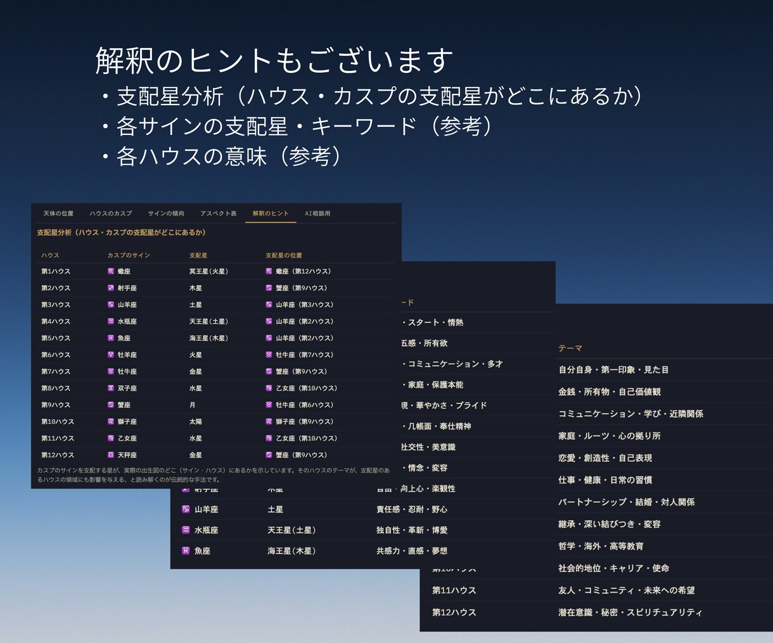The width and height of the screenshot is (773, 643).
Task: Click the Aries icon beside 牡羊座 in 第6ハウス row
Action: pos(111,355)
